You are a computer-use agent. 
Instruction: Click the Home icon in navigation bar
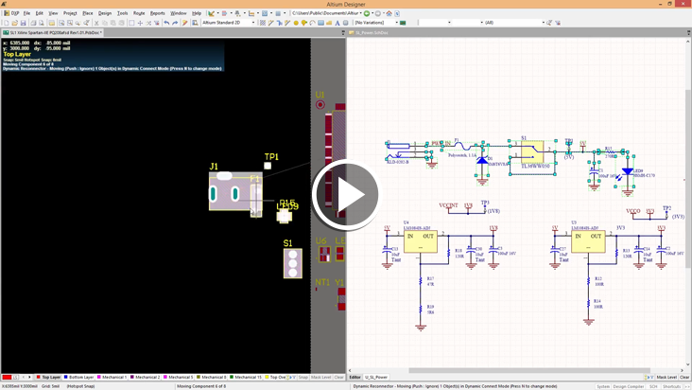[389, 13]
